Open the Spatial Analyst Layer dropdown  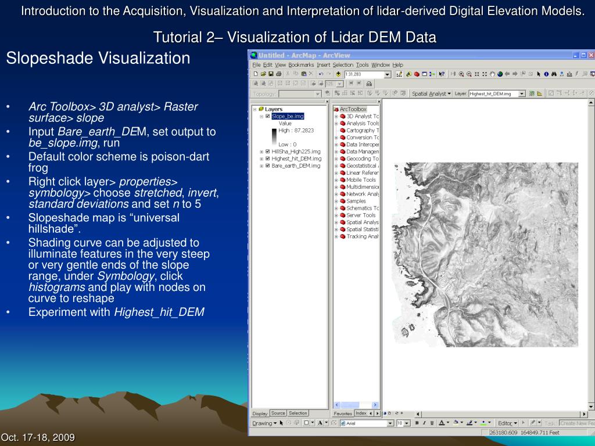[x=522, y=93]
